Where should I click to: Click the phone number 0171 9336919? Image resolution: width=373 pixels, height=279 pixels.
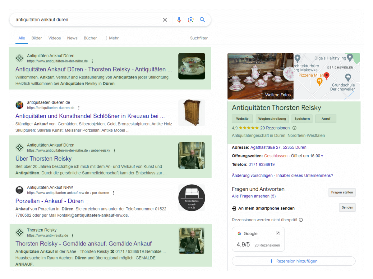[262, 165]
